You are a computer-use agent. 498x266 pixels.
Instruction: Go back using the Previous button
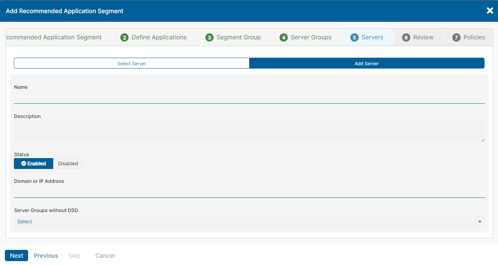point(46,256)
